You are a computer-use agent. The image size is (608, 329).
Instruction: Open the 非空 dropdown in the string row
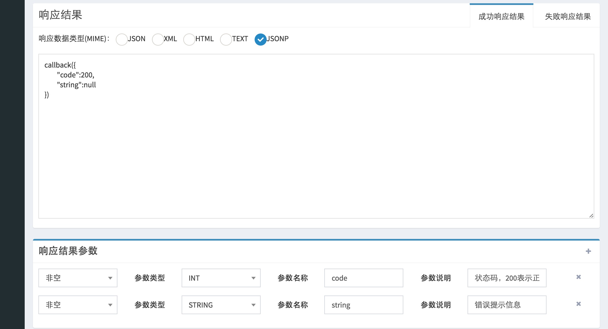pyautogui.click(x=78, y=305)
